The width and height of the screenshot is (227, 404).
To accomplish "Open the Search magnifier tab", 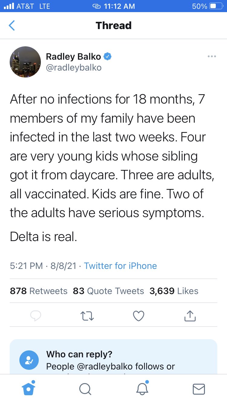I will click(x=85, y=389).
